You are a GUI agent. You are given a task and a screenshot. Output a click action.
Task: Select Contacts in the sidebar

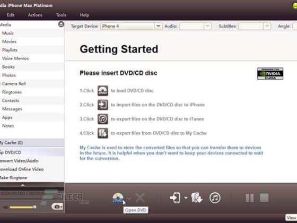(32, 100)
